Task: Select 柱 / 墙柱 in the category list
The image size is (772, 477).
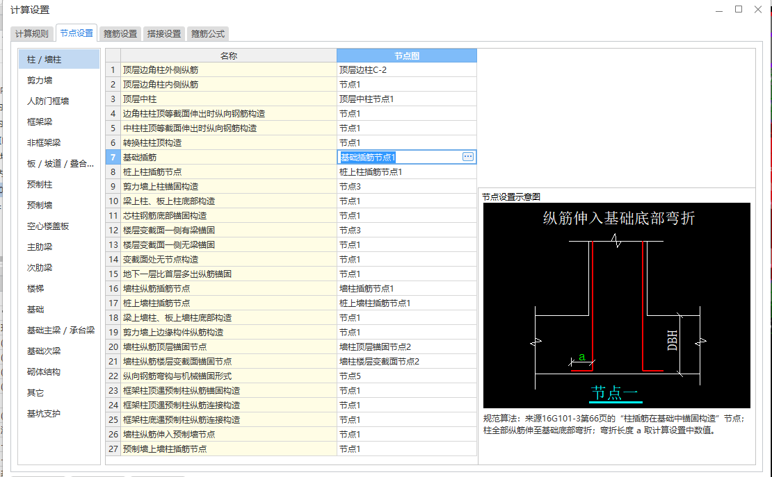Action: (59, 60)
